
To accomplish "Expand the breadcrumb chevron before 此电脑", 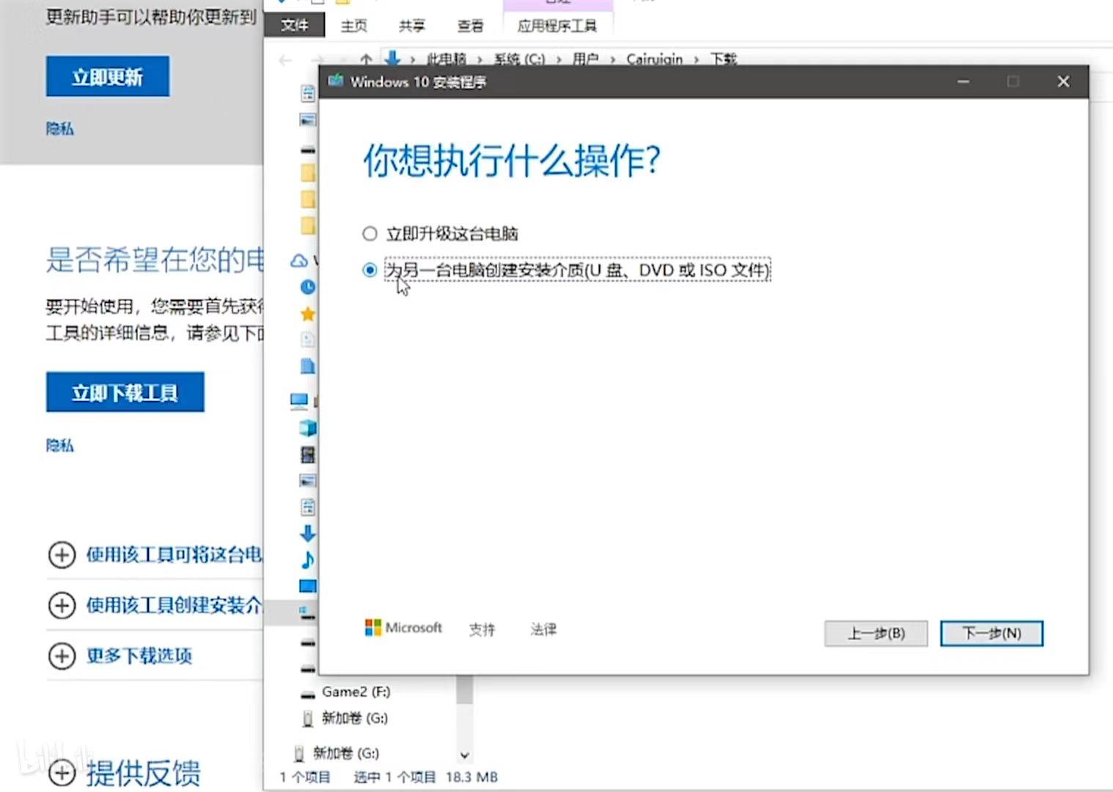I will (x=413, y=59).
